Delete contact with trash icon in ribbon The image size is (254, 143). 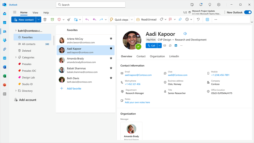(x=45, y=19)
